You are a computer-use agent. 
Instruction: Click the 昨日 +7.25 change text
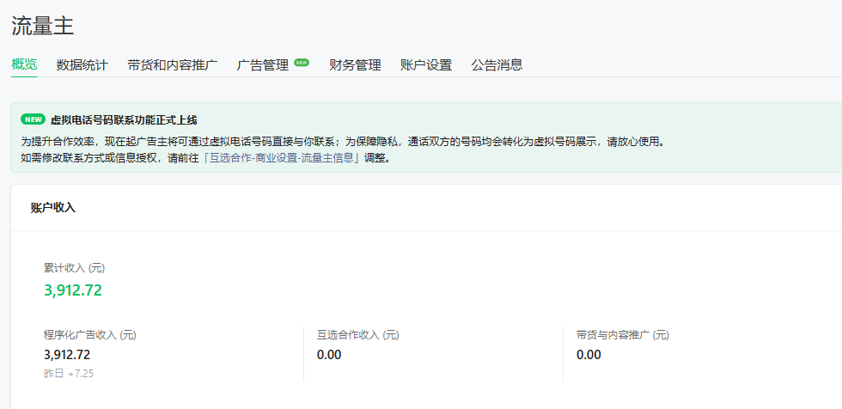click(69, 374)
